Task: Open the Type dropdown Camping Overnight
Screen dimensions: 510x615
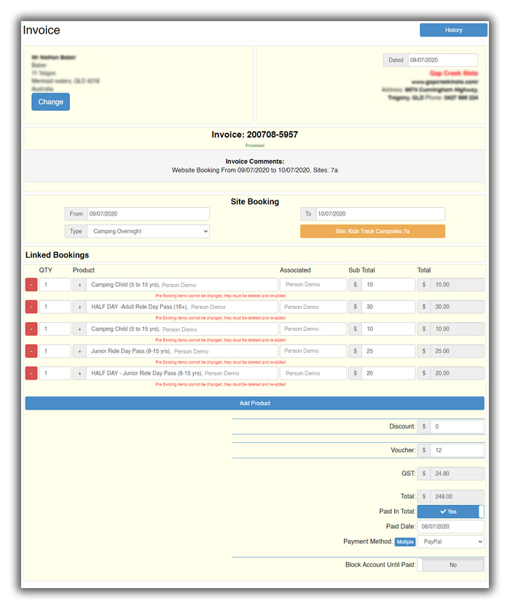Action: tap(149, 231)
